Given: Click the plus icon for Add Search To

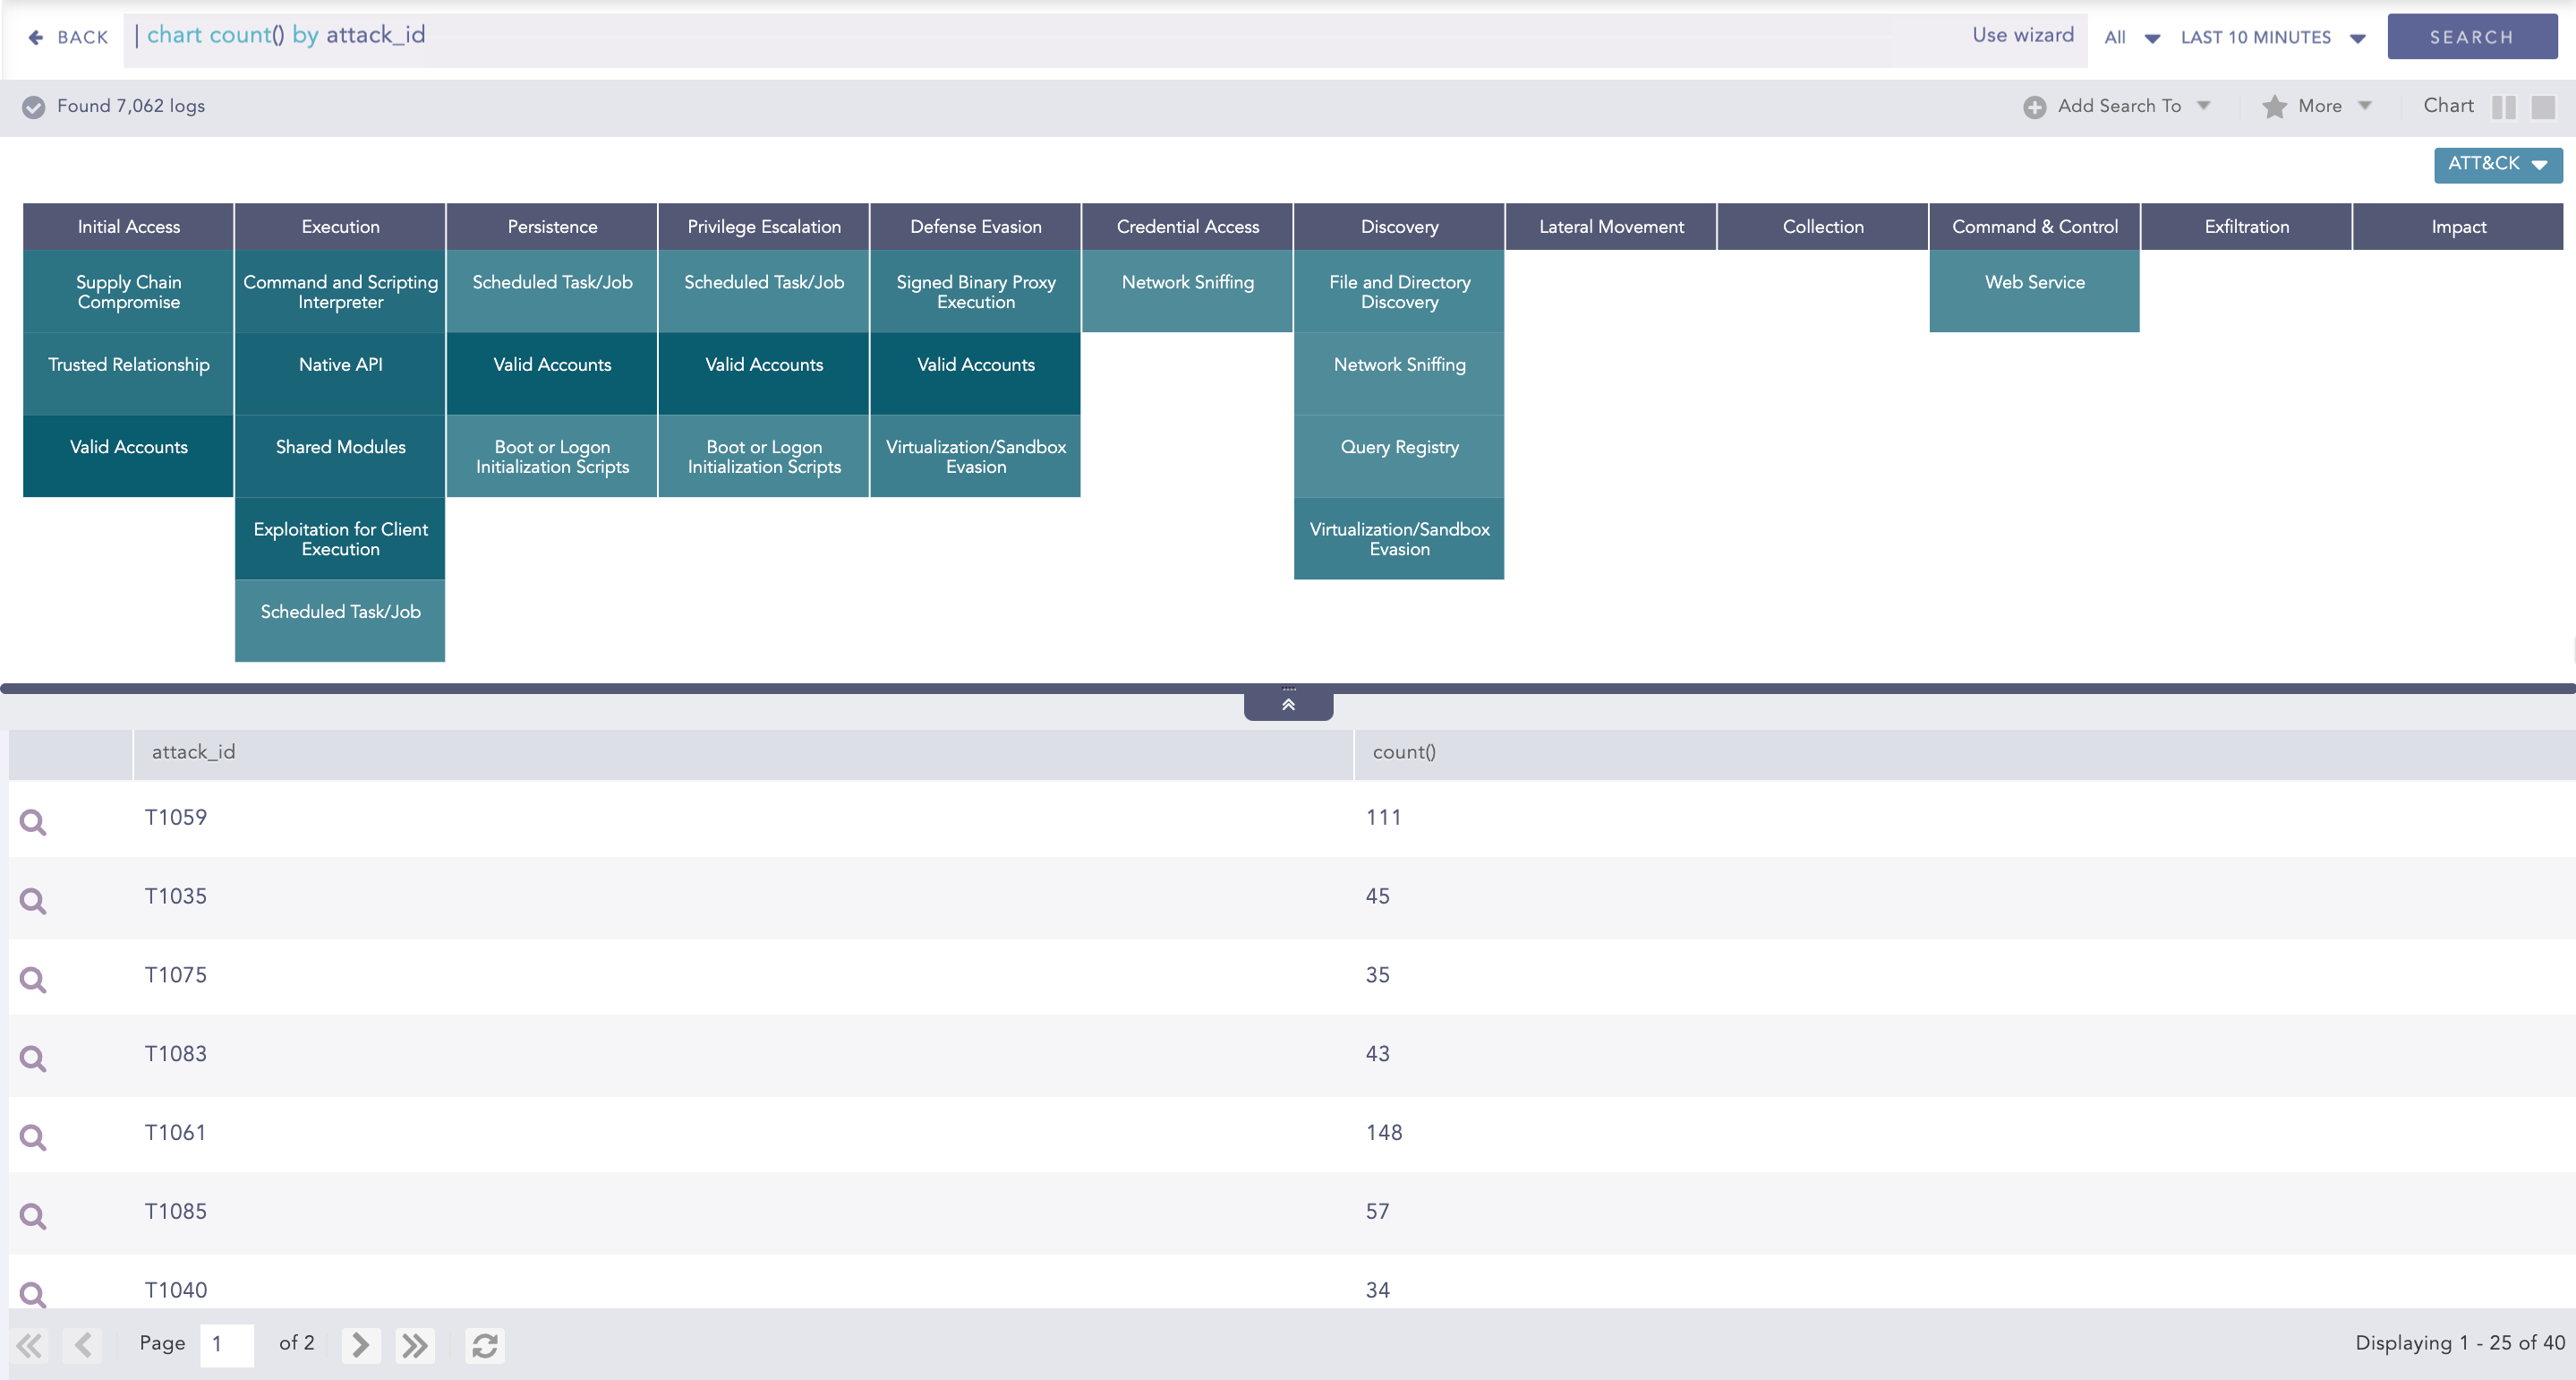Looking at the screenshot, I should pos(2034,107).
